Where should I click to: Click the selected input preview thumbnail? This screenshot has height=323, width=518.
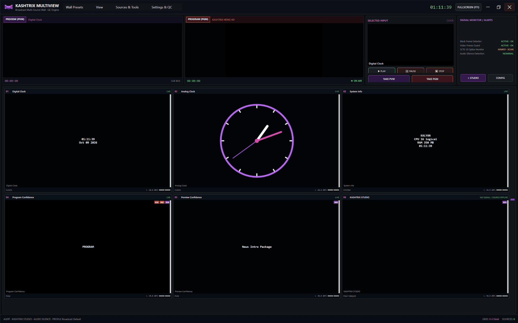coord(410,45)
